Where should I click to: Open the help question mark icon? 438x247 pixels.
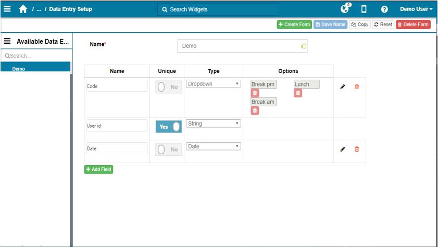384,9
